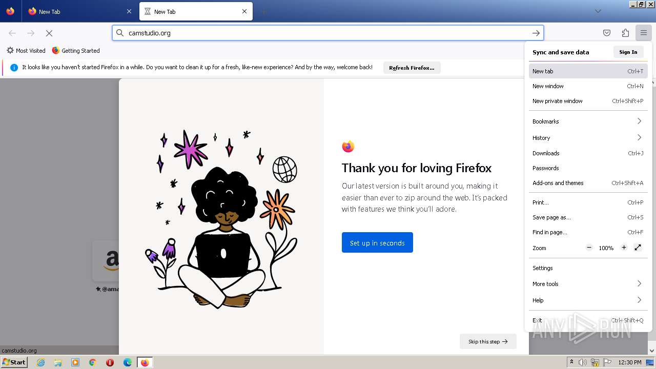Click the Set up in seconds button
Viewport: 656px width, 369px height.
[377, 242]
